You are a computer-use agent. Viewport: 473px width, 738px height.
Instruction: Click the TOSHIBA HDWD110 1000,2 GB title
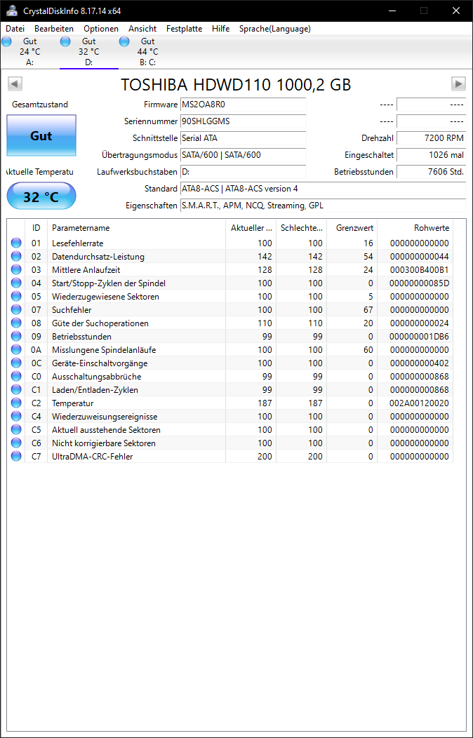click(x=236, y=85)
